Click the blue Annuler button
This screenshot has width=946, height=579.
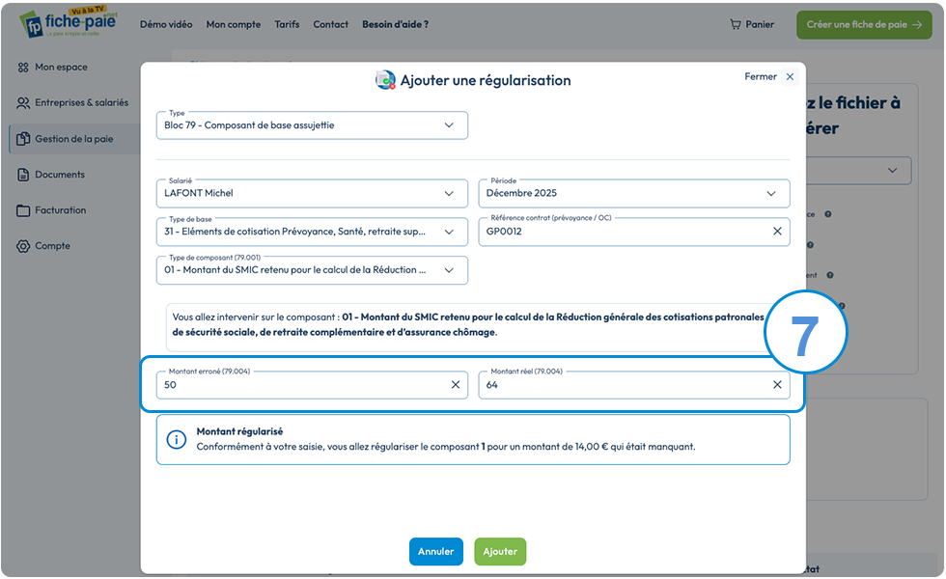pyautogui.click(x=435, y=551)
